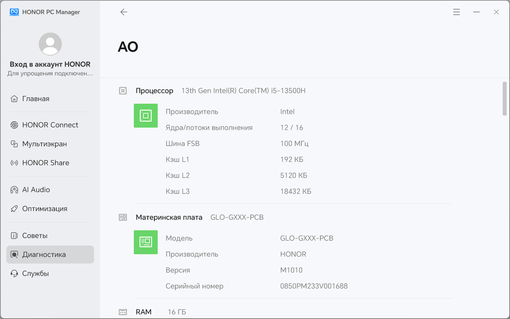Click the user profile avatar
Viewport: 510px width, 319px height.
(x=50, y=44)
